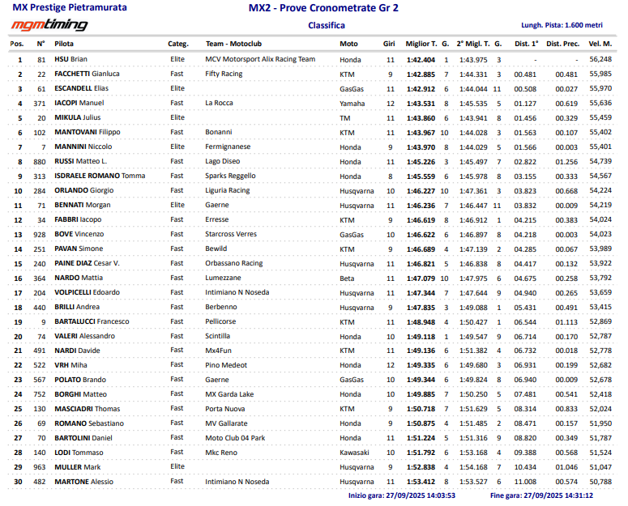The height and width of the screenshot is (506, 628).
Task: Click best time '1:42.404'
Action: 421,60
